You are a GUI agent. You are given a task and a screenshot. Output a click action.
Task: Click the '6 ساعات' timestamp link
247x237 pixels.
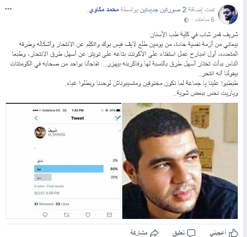[205, 20]
